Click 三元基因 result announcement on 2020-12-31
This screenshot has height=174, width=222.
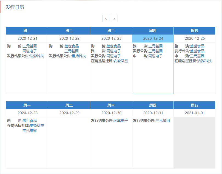point(163,121)
